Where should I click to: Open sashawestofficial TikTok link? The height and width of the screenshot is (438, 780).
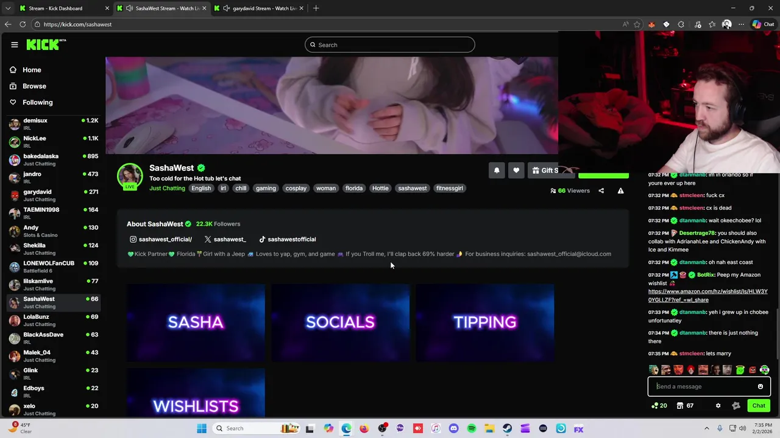[288, 239]
